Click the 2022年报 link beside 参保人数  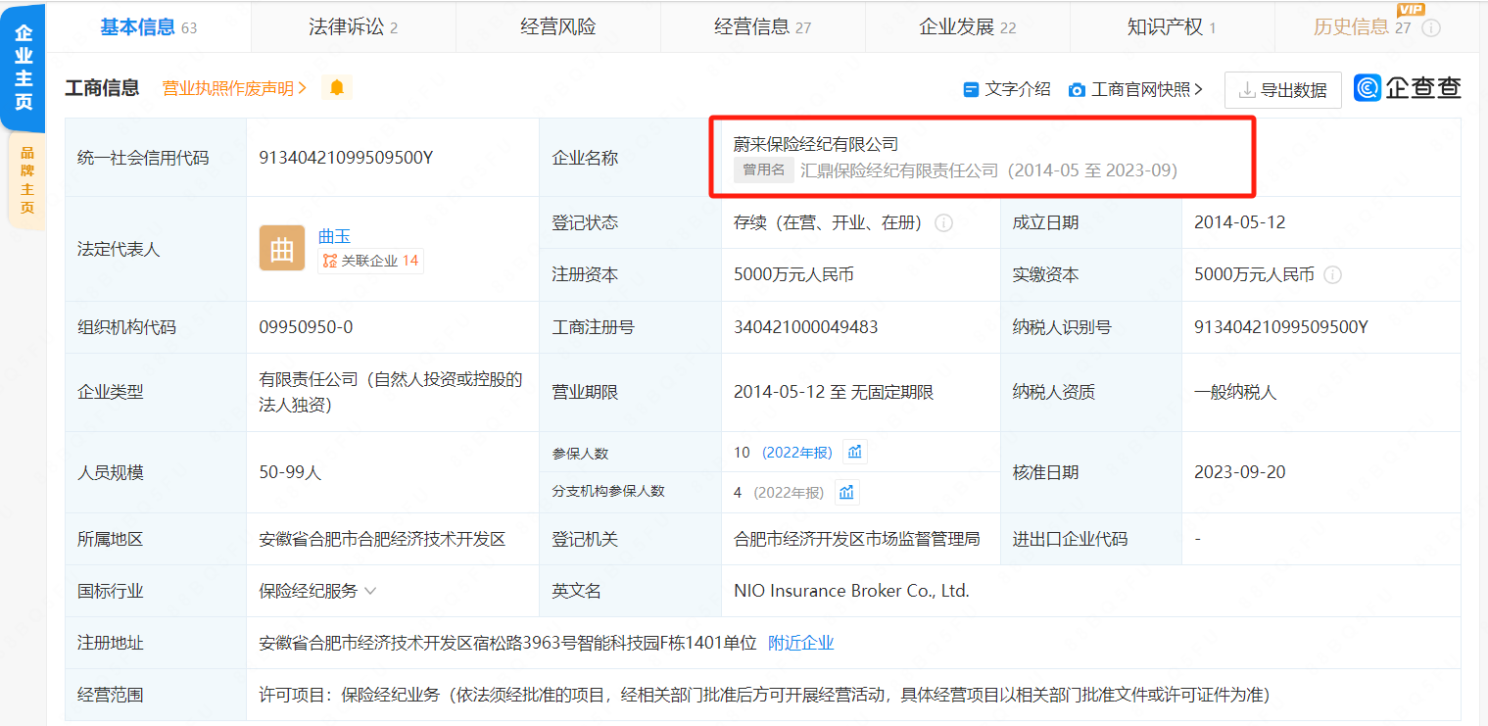(797, 452)
